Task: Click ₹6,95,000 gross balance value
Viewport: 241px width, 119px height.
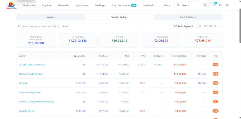Action: tap(180, 92)
